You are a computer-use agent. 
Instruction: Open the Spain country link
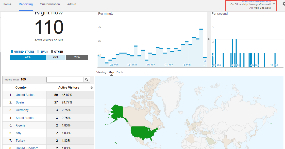[20, 102]
